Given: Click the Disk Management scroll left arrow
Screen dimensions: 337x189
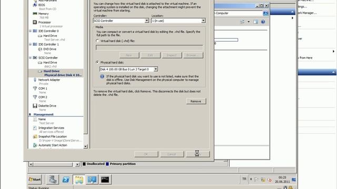Looking at the screenshot, I should point(31,164).
